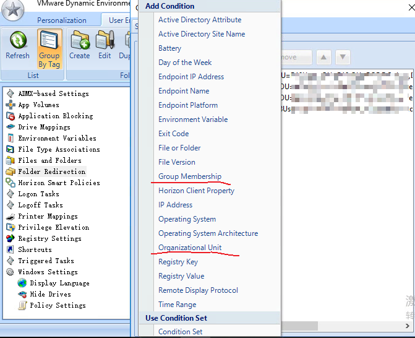415x338 pixels.
Task: Choose Endpoint Name condition
Action: (x=184, y=91)
